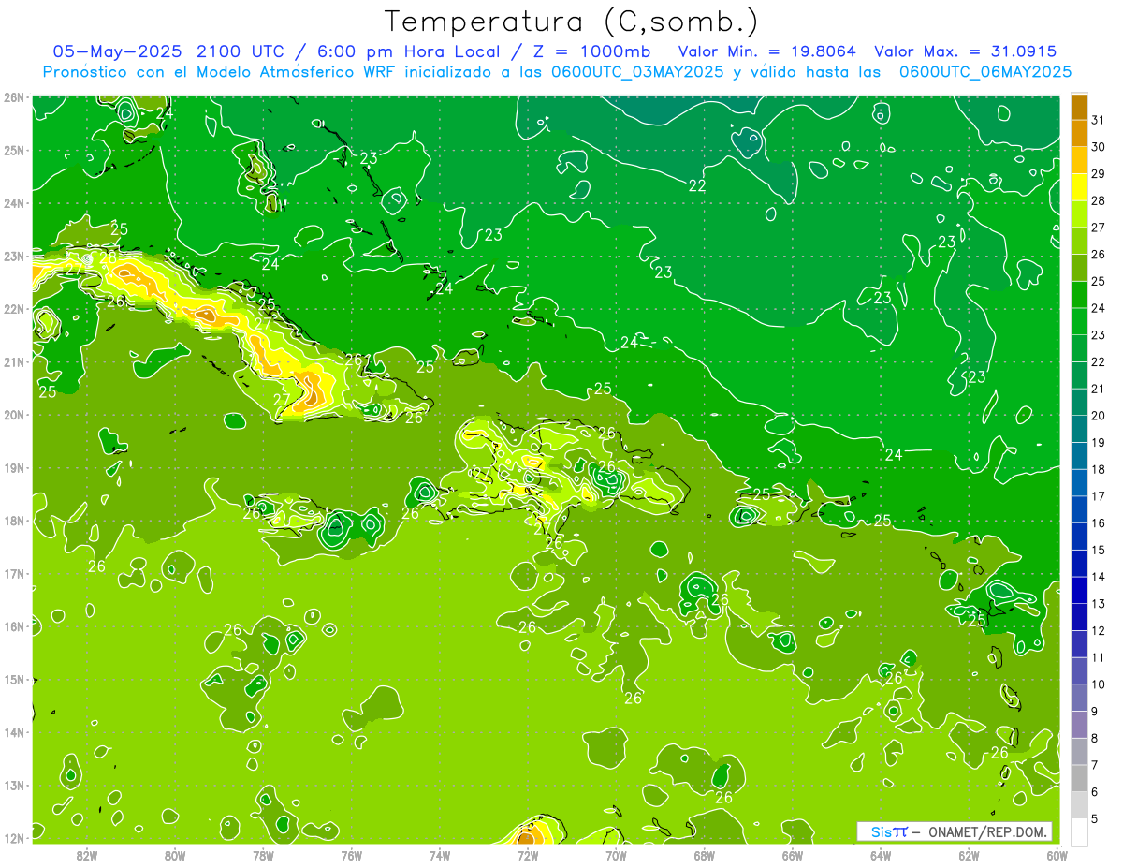The image size is (1123, 868).
Task: Click the color scale value 5
Action: click(1094, 818)
